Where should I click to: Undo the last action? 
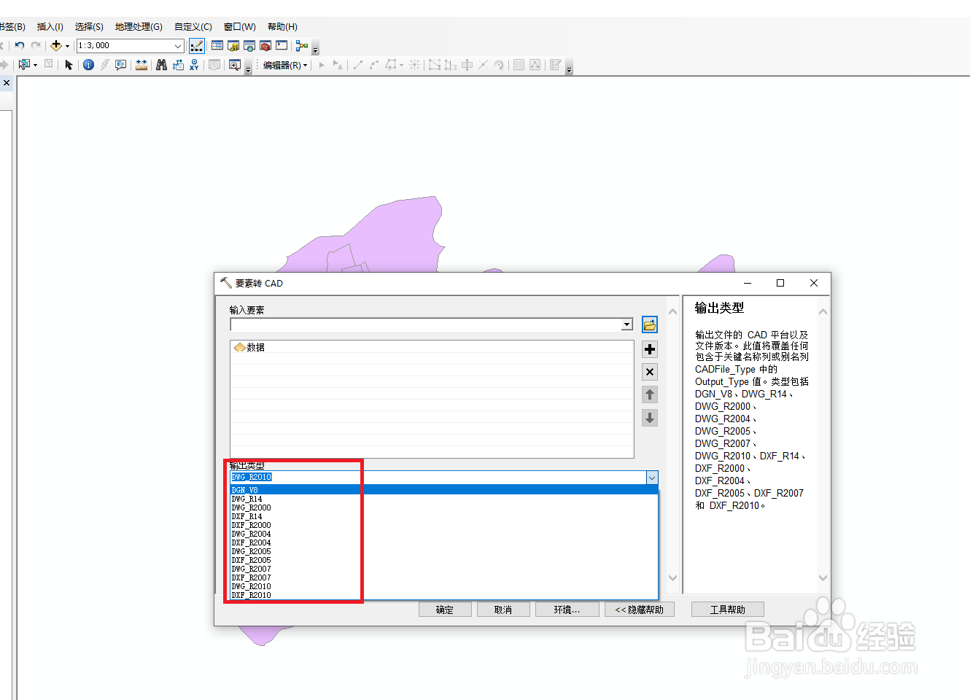(x=19, y=45)
